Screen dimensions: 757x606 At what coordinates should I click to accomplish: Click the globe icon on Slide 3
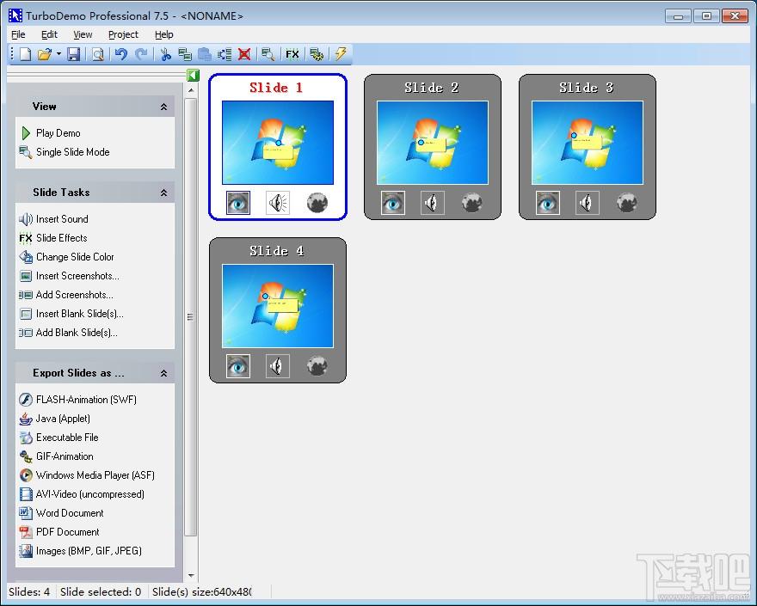pyautogui.click(x=627, y=203)
